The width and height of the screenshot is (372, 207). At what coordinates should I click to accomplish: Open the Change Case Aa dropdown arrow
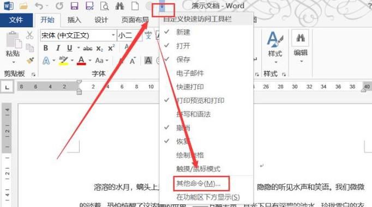[107, 60]
